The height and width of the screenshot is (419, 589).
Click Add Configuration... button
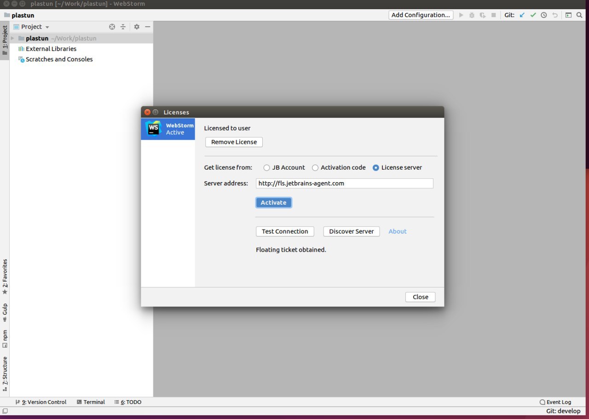pos(421,15)
